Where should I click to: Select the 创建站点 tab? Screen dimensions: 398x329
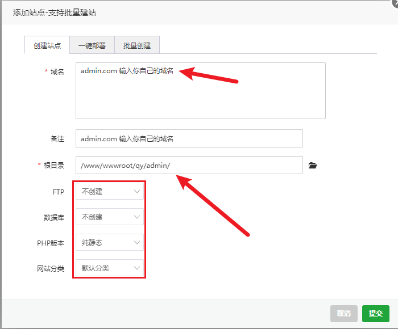(x=47, y=45)
